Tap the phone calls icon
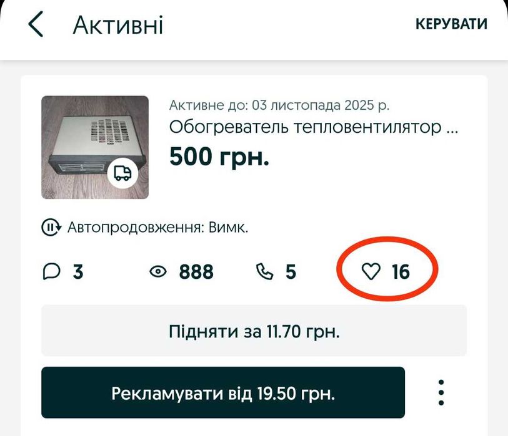 (265, 271)
